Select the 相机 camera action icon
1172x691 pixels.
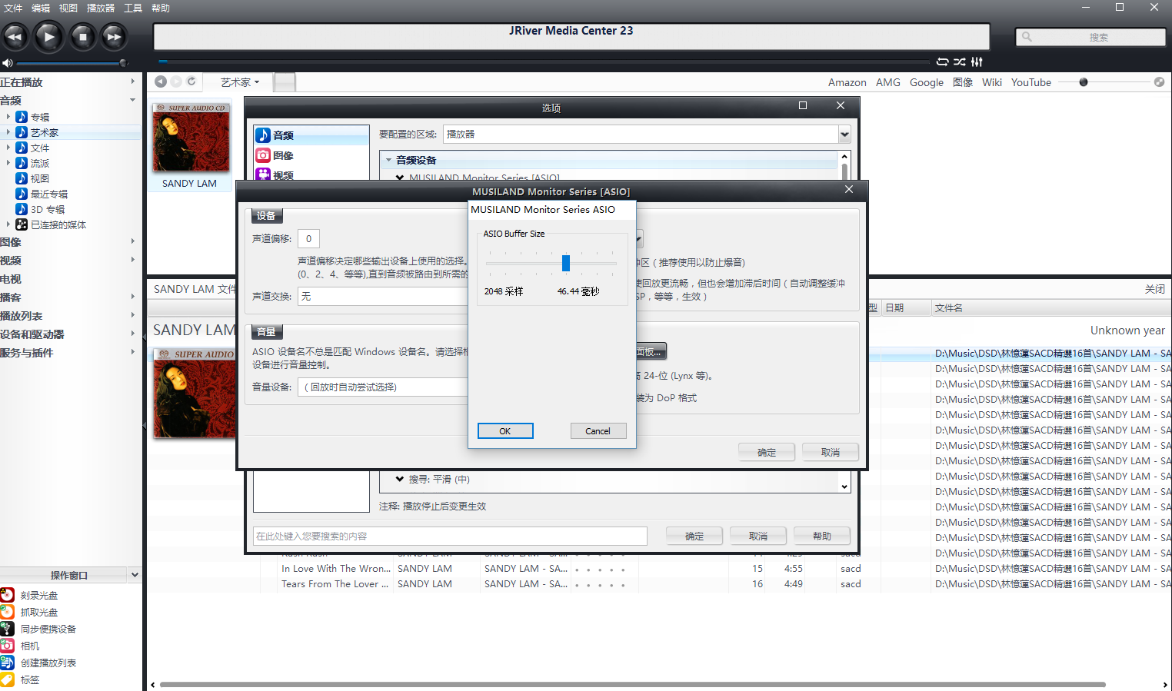point(8,646)
